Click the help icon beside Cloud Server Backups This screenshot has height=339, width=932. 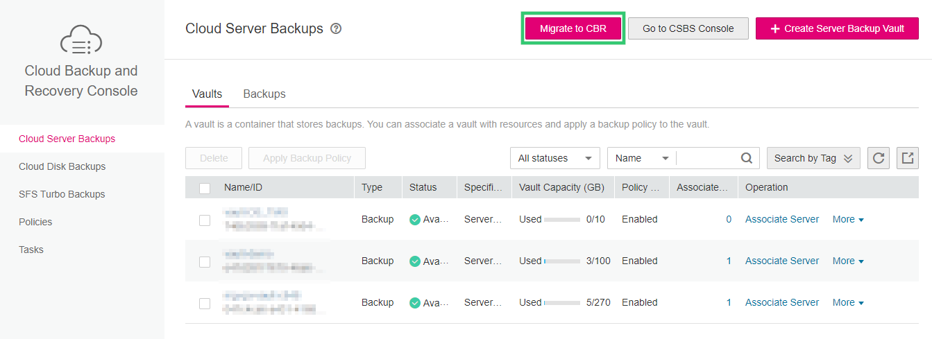point(336,29)
